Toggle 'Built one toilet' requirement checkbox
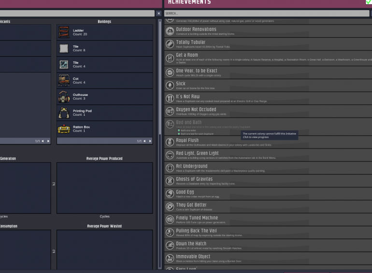Screen dimensions: 372x273 [179, 130]
